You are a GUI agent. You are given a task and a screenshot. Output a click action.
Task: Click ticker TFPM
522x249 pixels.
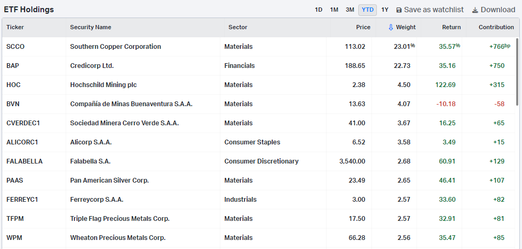coord(15,219)
